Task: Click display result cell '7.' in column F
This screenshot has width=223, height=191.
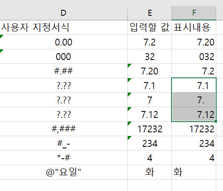Action: pos(194,100)
